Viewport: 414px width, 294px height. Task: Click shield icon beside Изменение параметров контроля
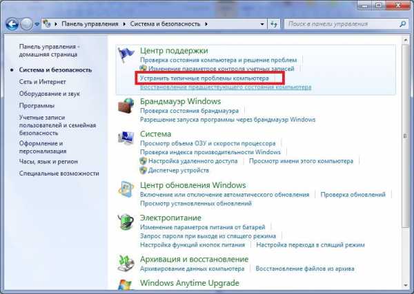pos(143,68)
